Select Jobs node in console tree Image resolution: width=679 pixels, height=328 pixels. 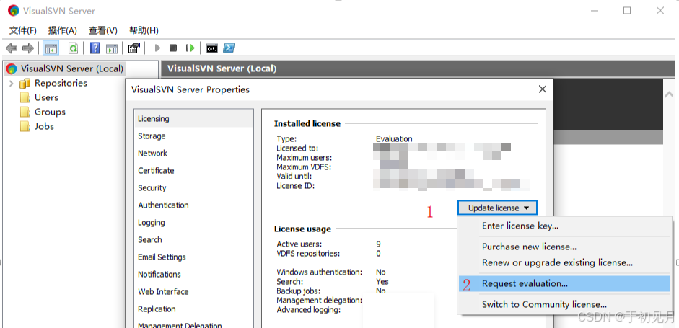pyautogui.click(x=44, y=126)
